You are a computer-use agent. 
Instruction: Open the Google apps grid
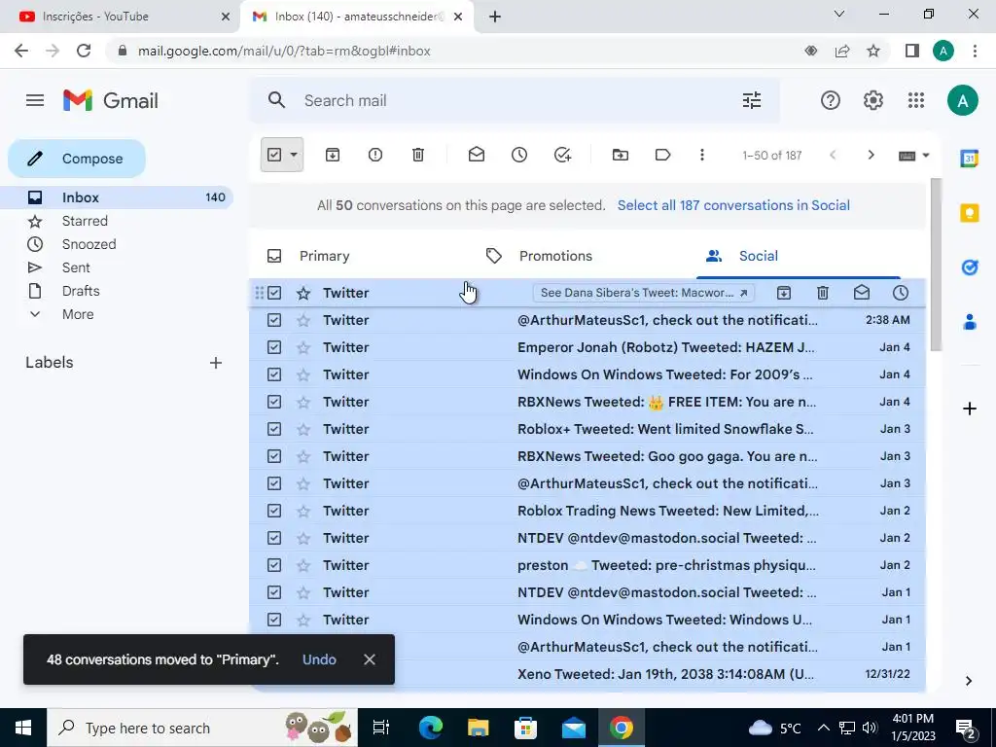tap(916, 100)
